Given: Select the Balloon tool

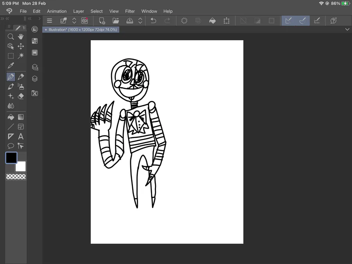Looking at the screenshot, I should click(x=11, y=146).
